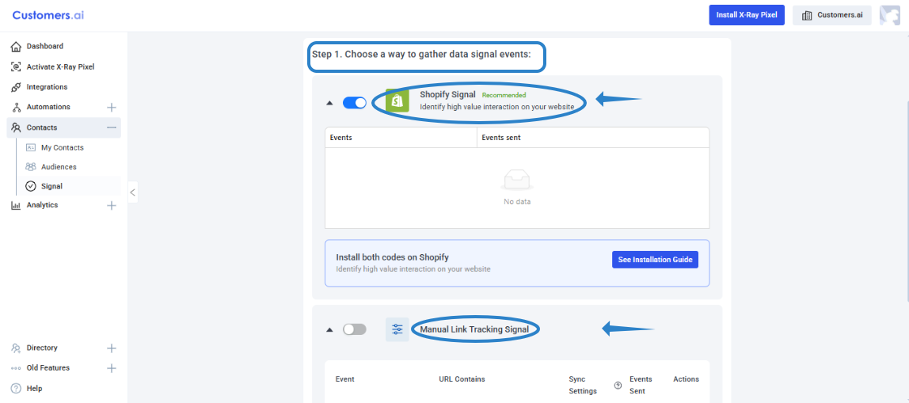Click the My Contacts card icon
The height and width of the screenshot is (403, 909).
click(x=32, y=148)
